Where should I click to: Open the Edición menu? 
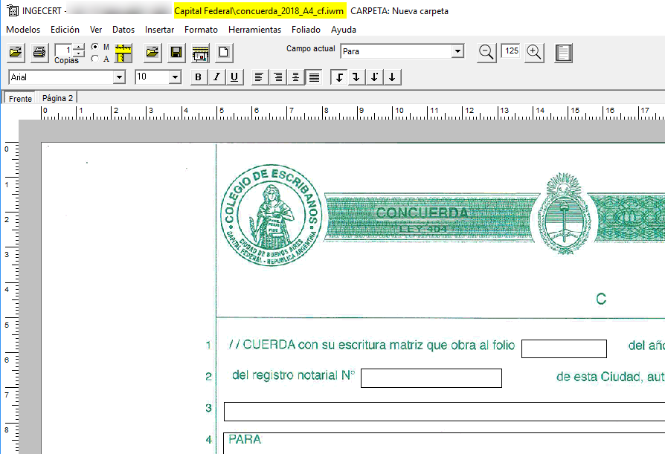(65, 30)
